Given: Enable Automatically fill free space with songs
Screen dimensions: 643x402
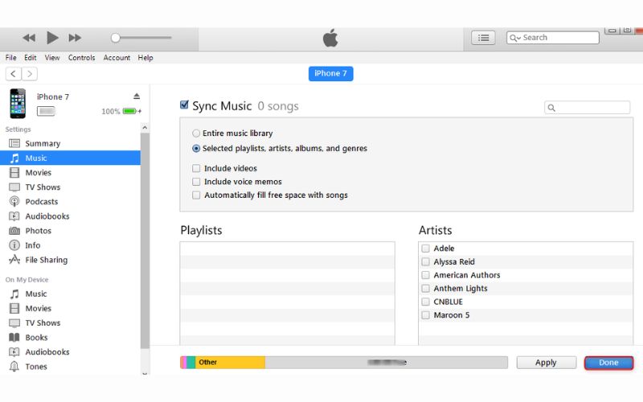Looking at the screenshot, I should (196, 195).
